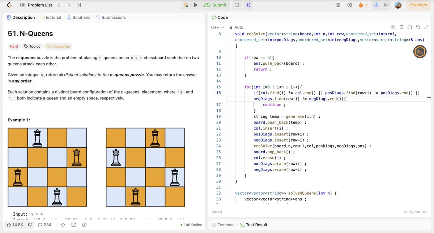The image size is (434, 233).
Task: Click 'Example 1:' heading
Action: tap(19, 120)
